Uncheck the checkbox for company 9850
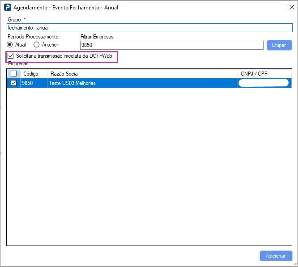 14,83
